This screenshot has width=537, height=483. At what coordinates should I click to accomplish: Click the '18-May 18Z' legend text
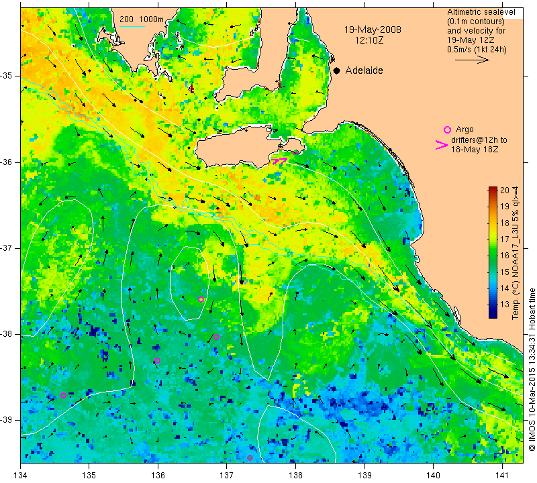(x=475, y=150)
